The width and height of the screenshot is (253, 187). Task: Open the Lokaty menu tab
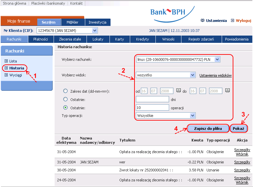click(x=98, y=39)
